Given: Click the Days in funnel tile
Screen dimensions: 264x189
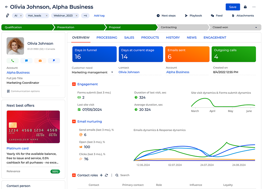Looking at the screenshot, I should click(x=95, y=54).
